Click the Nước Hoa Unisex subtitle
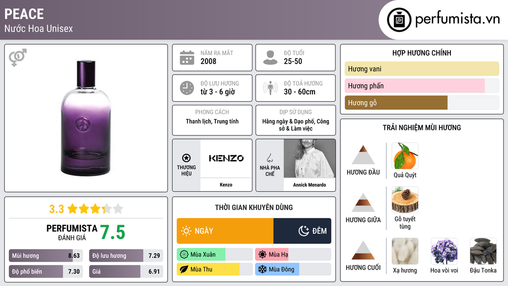The image size is (508, 286). [39, 28]
